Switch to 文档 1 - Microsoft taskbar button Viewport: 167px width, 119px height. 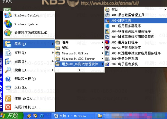click(73, 116)
